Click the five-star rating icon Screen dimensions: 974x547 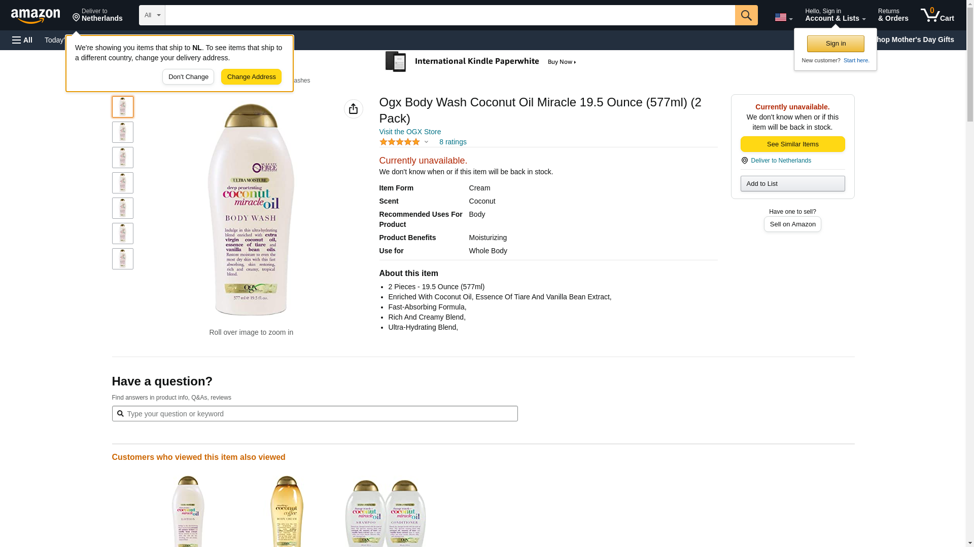point(399,142)
